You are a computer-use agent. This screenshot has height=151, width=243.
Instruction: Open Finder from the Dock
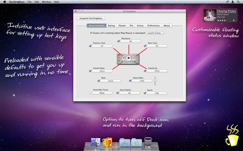(x=96, y=142)
